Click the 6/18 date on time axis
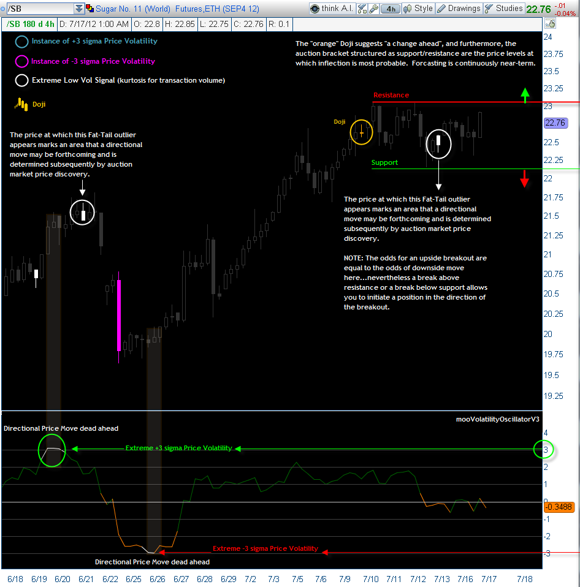Screen dimensions: 580x587 (x=15, y=579)
